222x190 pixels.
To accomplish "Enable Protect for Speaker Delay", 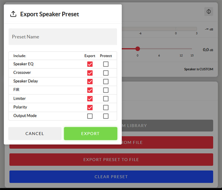I will (x=106, y=81).
